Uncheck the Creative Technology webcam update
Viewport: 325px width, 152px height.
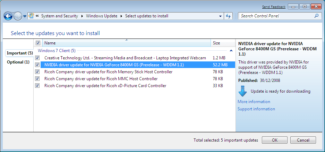point(37,58)
